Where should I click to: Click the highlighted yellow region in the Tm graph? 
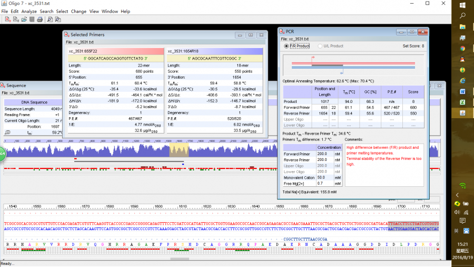click(x=178, y=149)
